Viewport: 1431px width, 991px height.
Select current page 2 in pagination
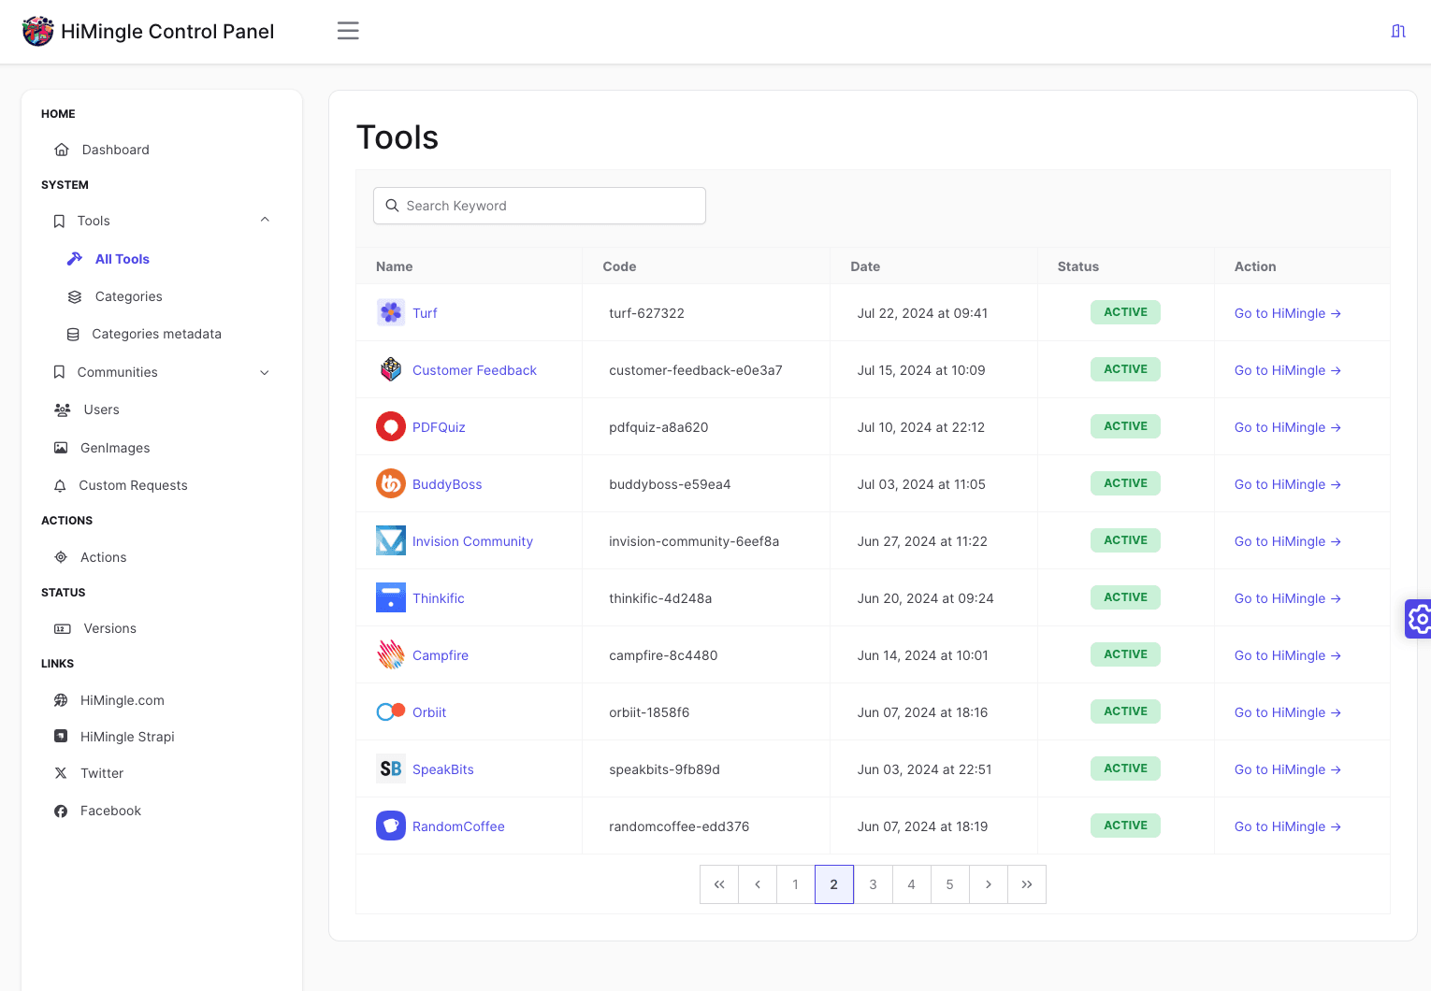tap(834, 884)
